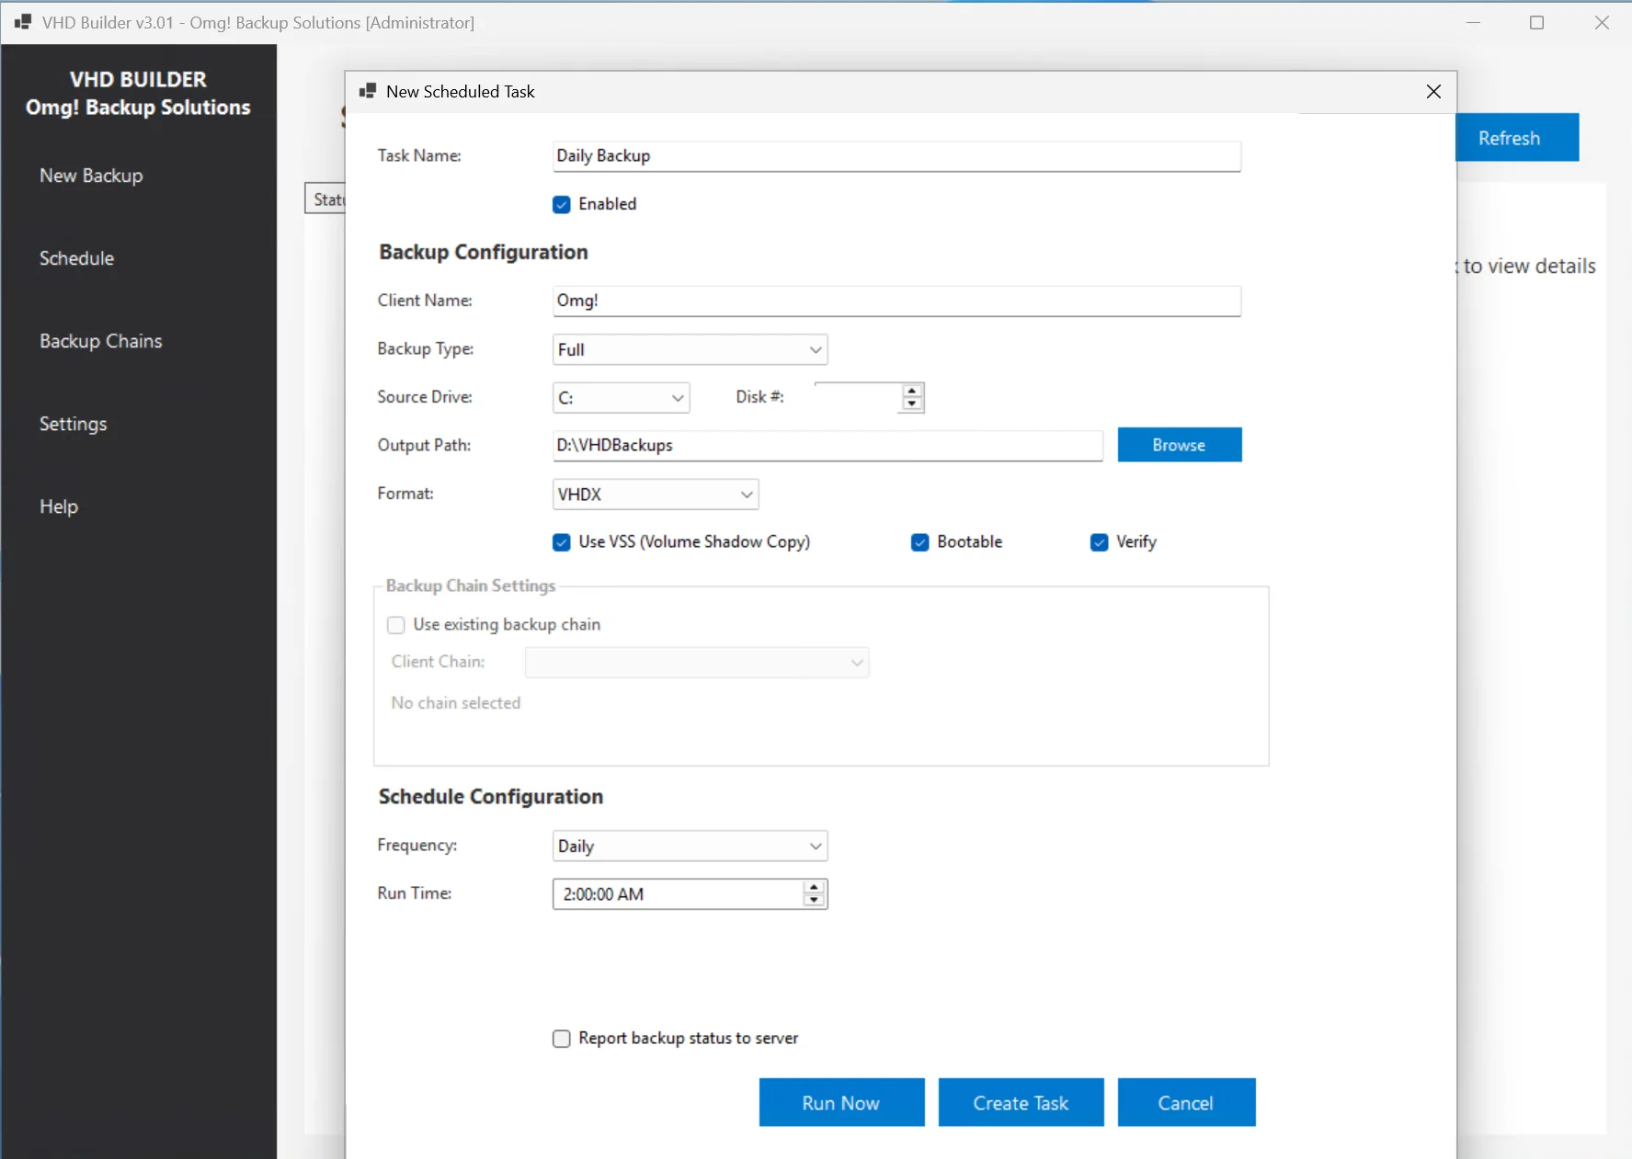Increment Disk # using the up stepper arrow
Image resolution: width=1632 pixels, height=1159 pixels.
911,392
